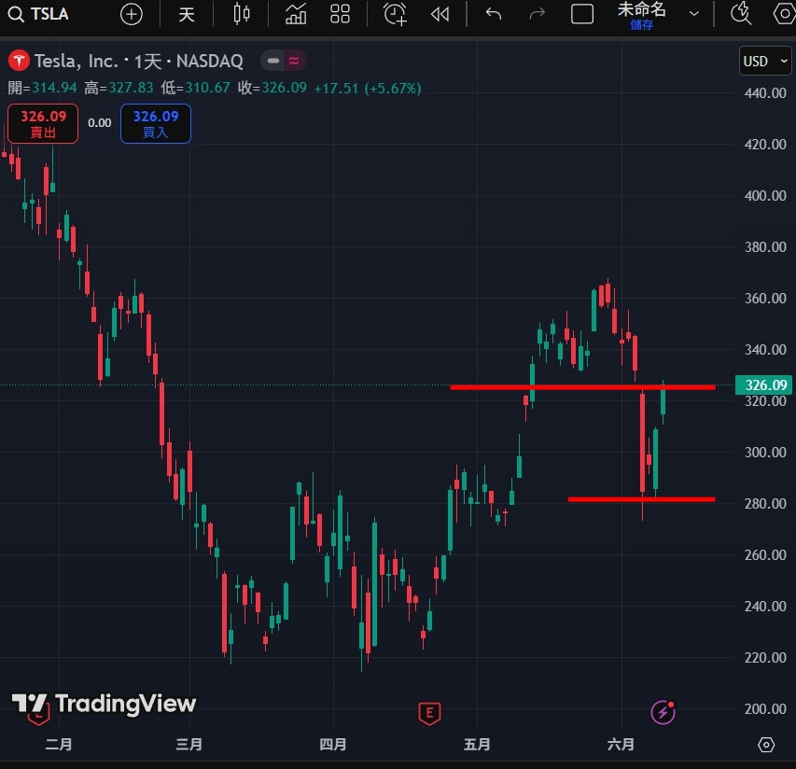Click 360.00 price scale label

[x=765, y=298]
